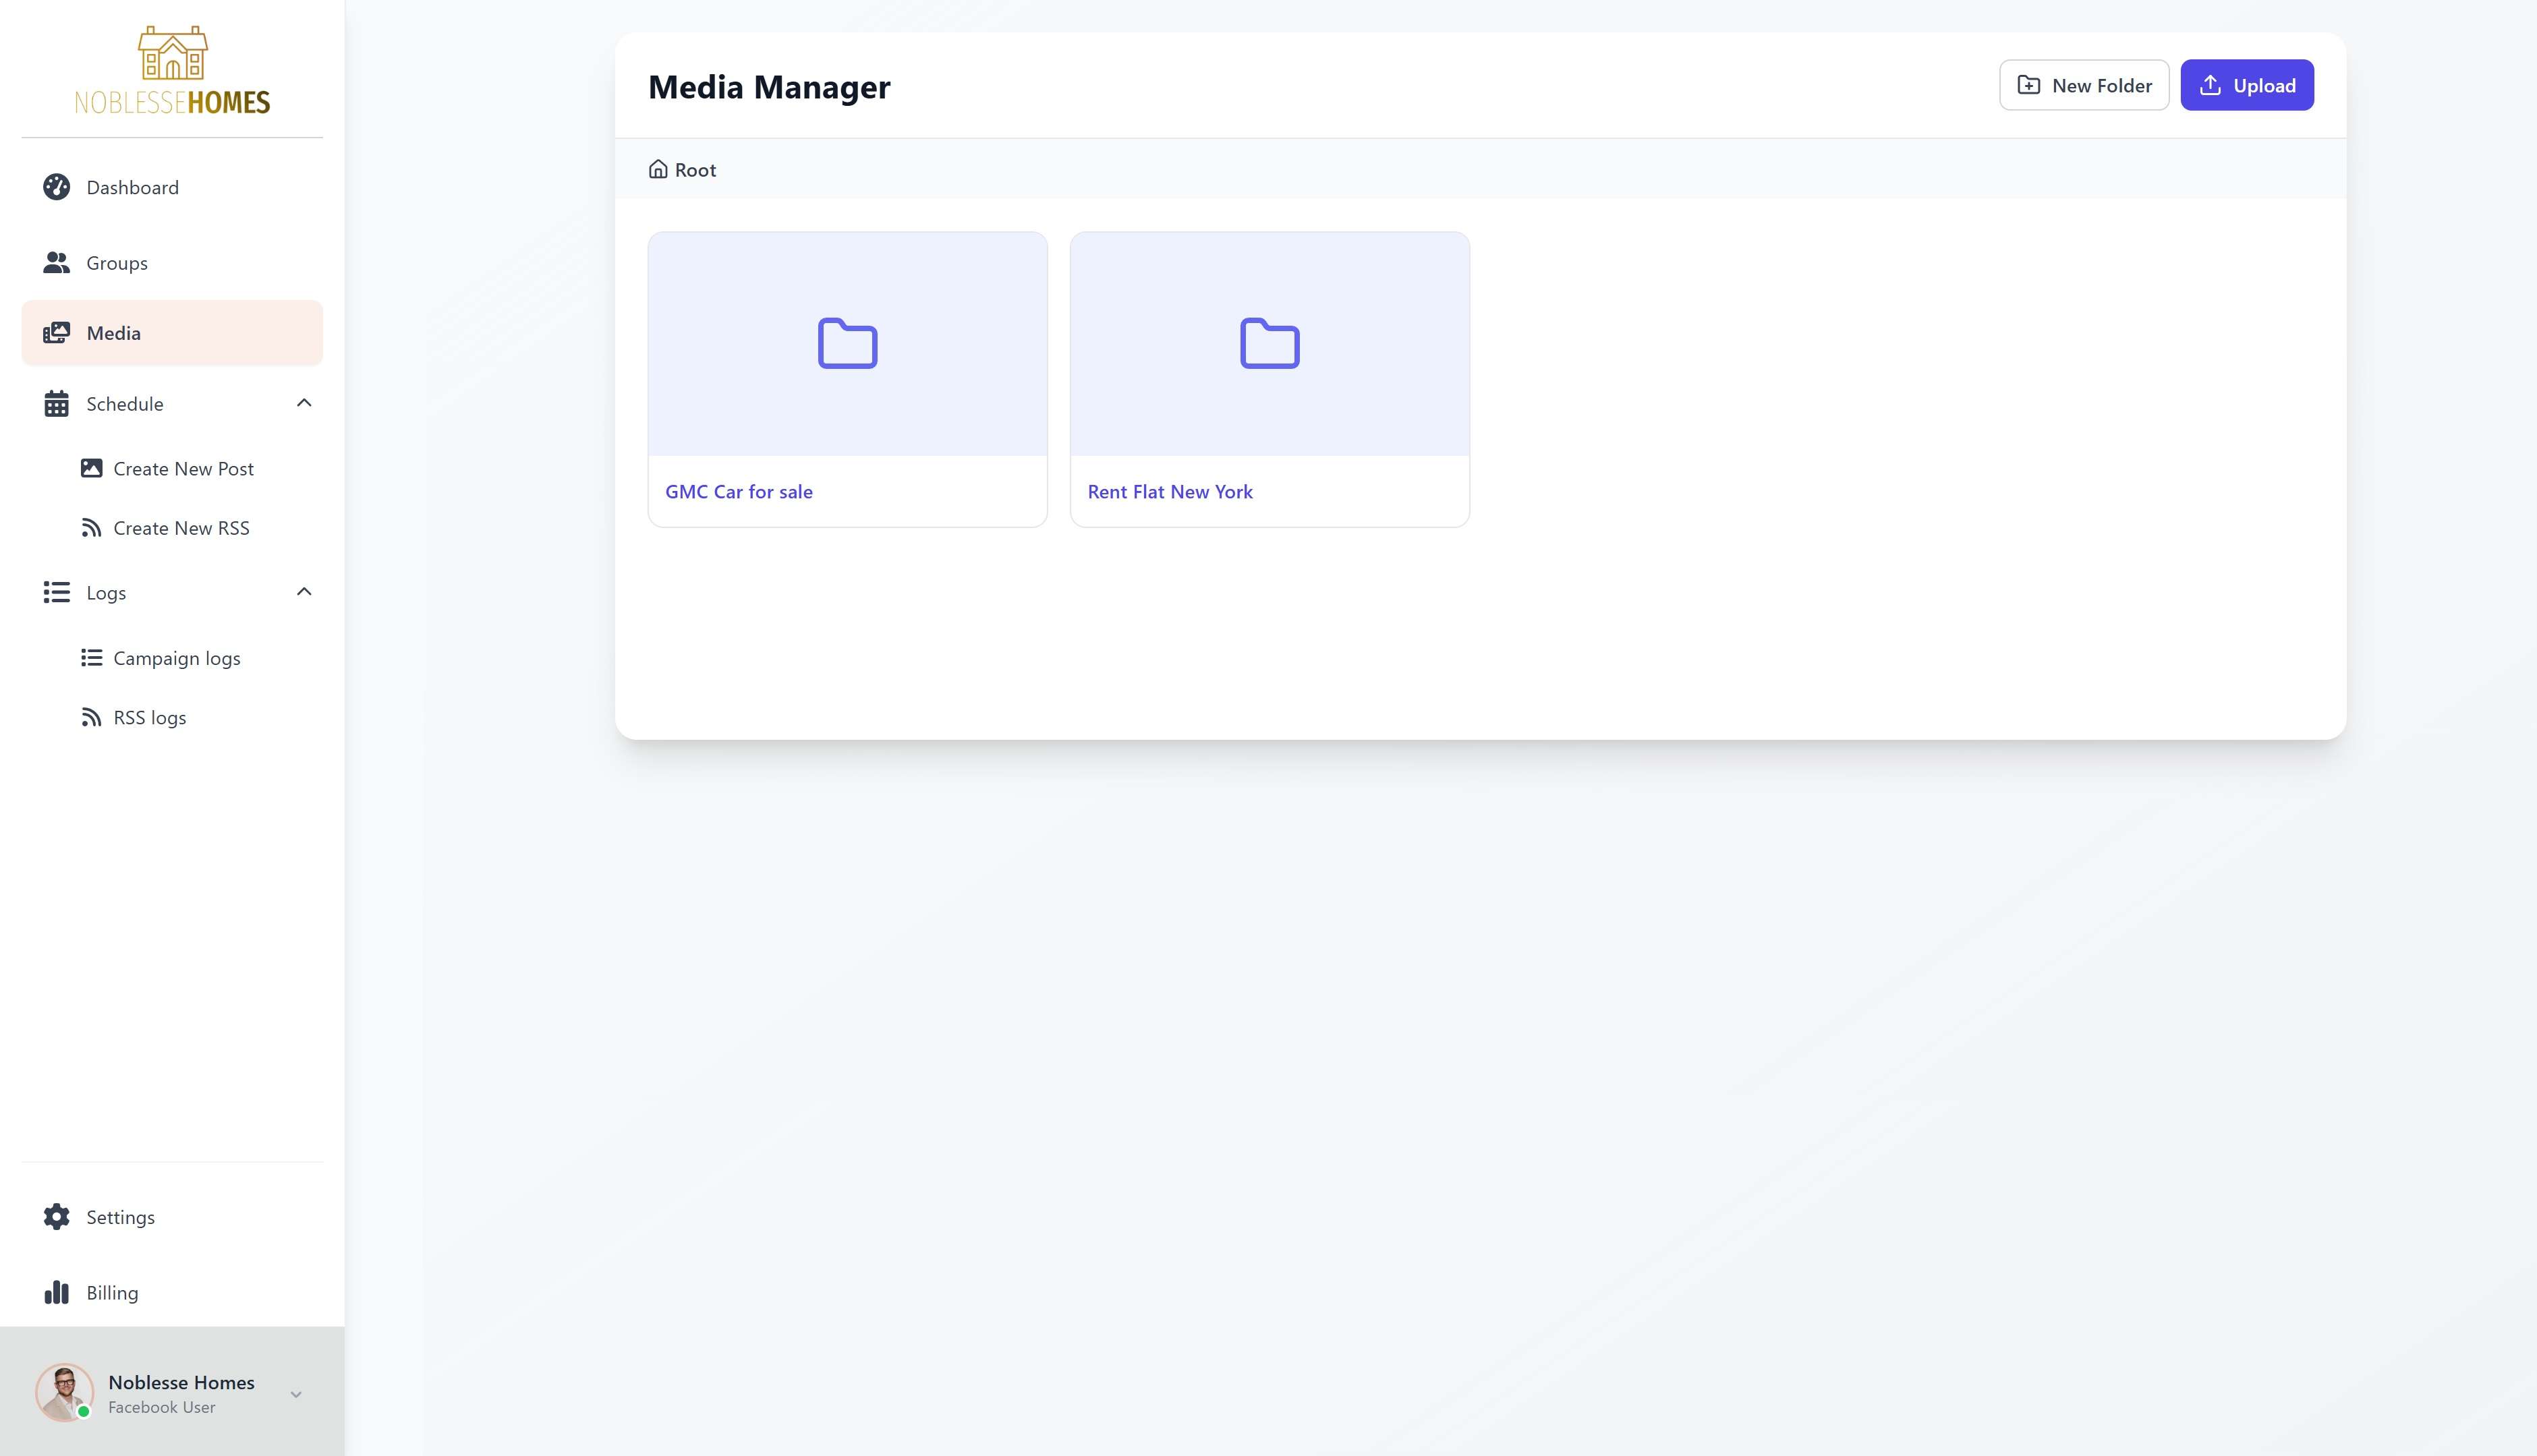Select the Media menu item
Viewport: 2537px width, 1456px height.
pos(172,333)
